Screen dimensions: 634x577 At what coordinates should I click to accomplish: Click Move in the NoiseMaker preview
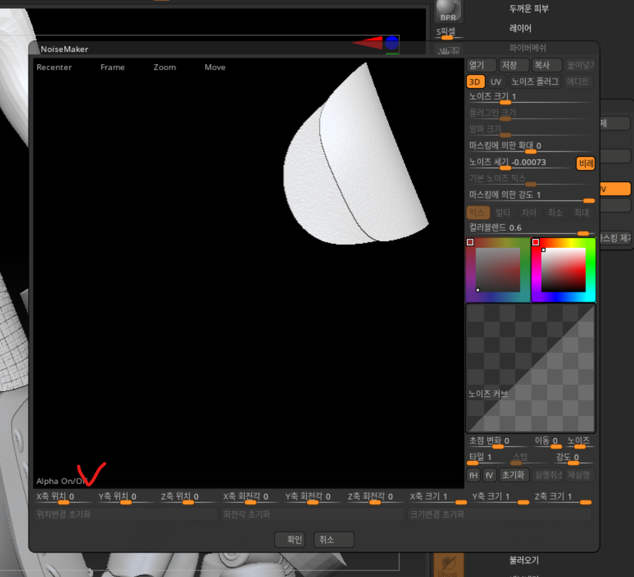pyautogui.click(x=214, y=68)
